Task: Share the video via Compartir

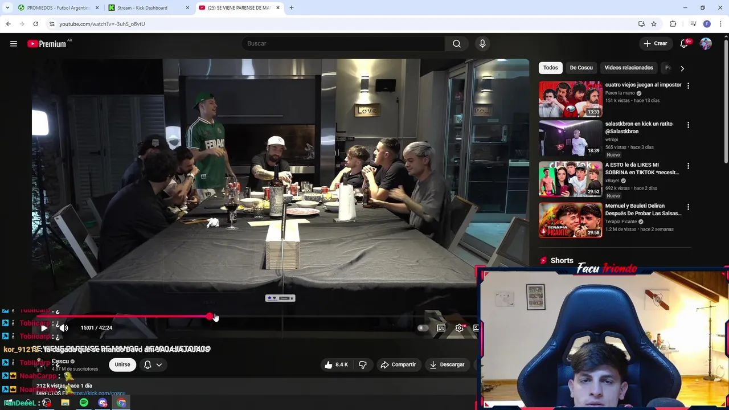Action: coord(398,364)
